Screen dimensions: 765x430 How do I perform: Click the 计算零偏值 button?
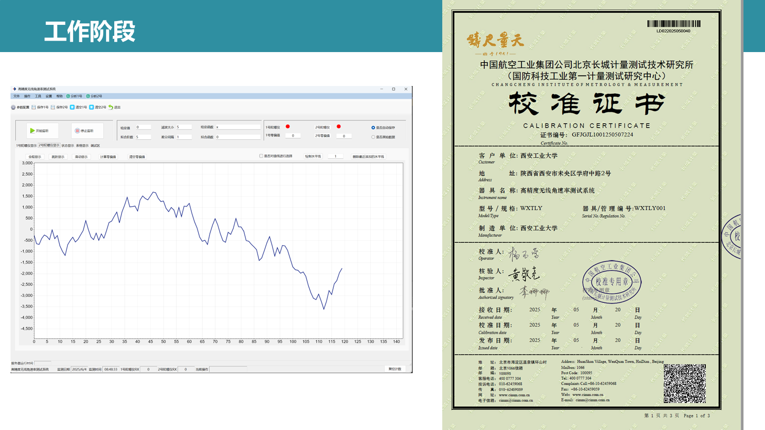108,157
